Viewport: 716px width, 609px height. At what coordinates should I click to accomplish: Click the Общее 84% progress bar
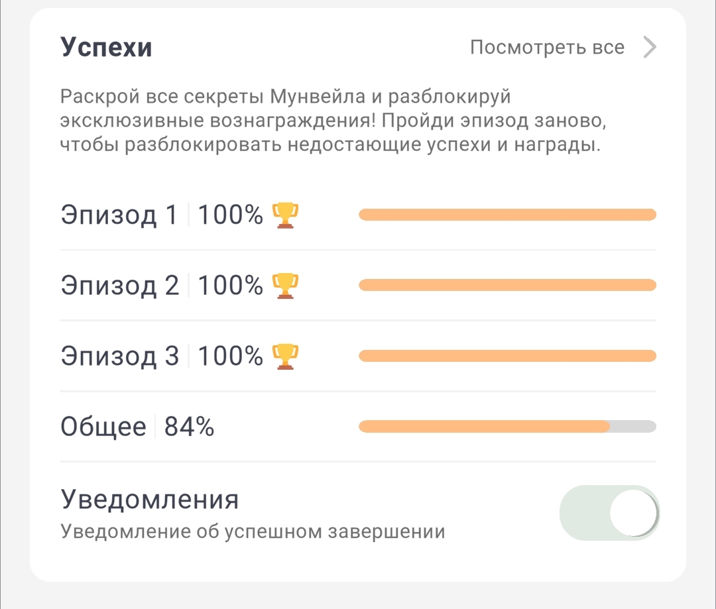507,427
